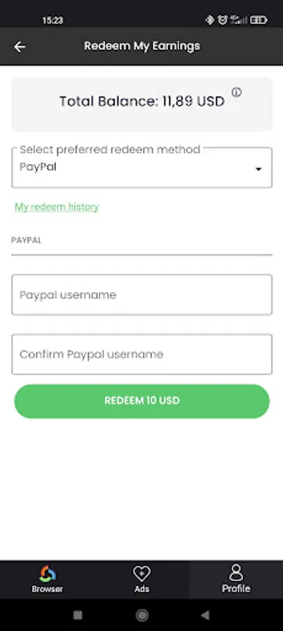Focus the Confirm Paypal username field
The width and height of the screenshot is (283, 631).
pos(141,354)
